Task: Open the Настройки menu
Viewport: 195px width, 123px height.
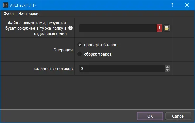Action: coord(28,14)
